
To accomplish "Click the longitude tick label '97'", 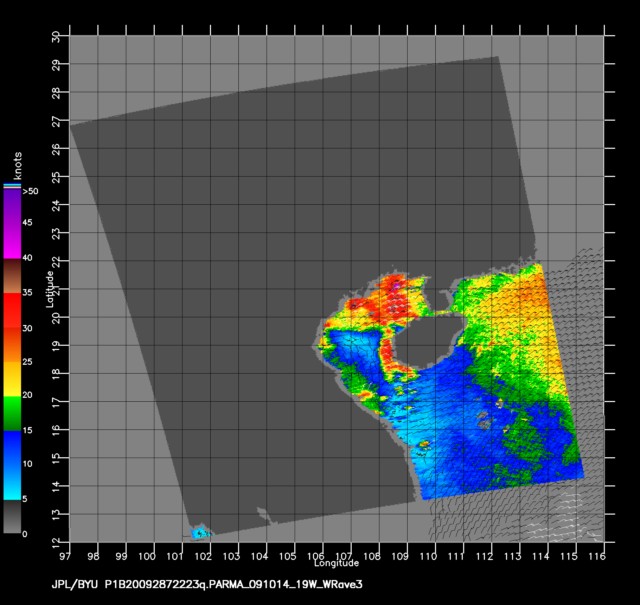I will pyautogui.click(x=65, y=556).
